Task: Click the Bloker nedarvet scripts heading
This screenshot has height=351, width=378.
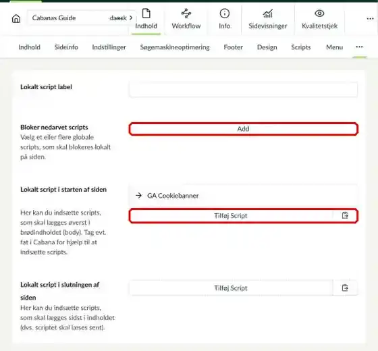Action: pos(54,127)
